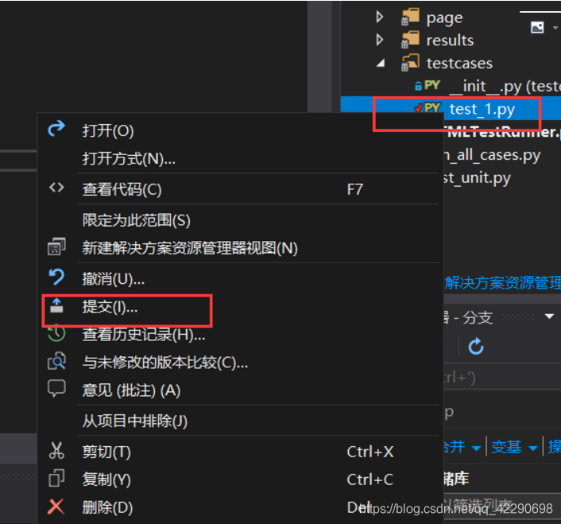Viewport: 561px width, 524px height.
Task: Click the Open arrow icon in context menu
Action: tap(56, 129)
